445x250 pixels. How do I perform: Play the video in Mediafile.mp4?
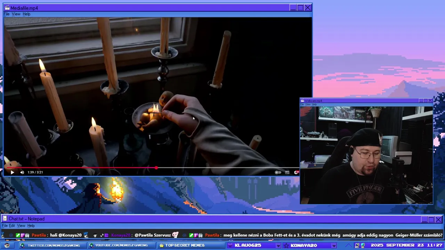(x=12, y=172)
